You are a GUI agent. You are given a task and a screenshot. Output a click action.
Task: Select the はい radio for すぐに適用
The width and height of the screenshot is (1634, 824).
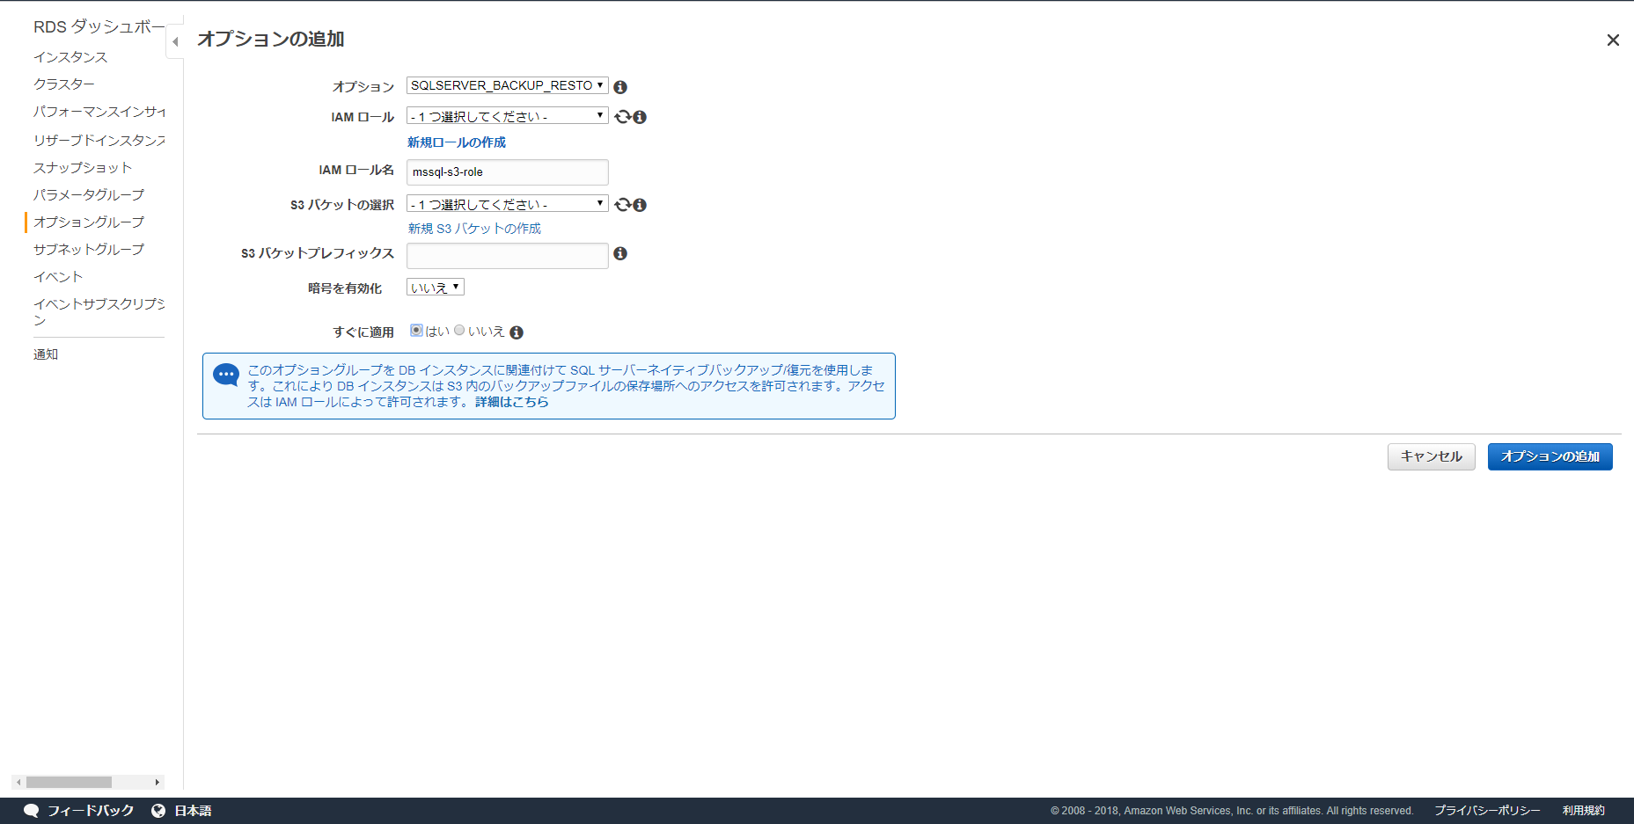click(x=415, y=330)
